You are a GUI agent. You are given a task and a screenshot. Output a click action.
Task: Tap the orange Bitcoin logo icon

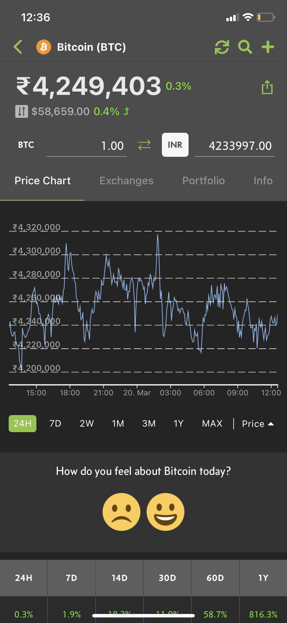(44, 47)
